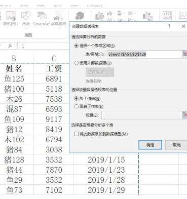187x199 pixels.
Task: Close the 创建数据透视表 dialog
Action: [183, 26]
